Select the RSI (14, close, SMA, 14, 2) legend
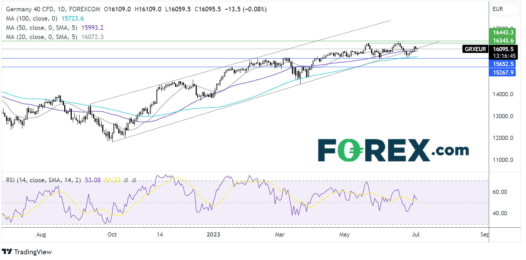 [44, 180]
